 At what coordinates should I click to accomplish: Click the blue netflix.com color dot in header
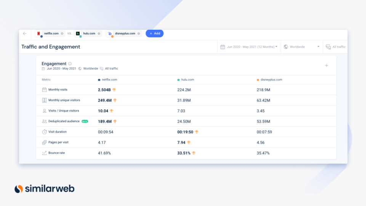pos(99,80)
